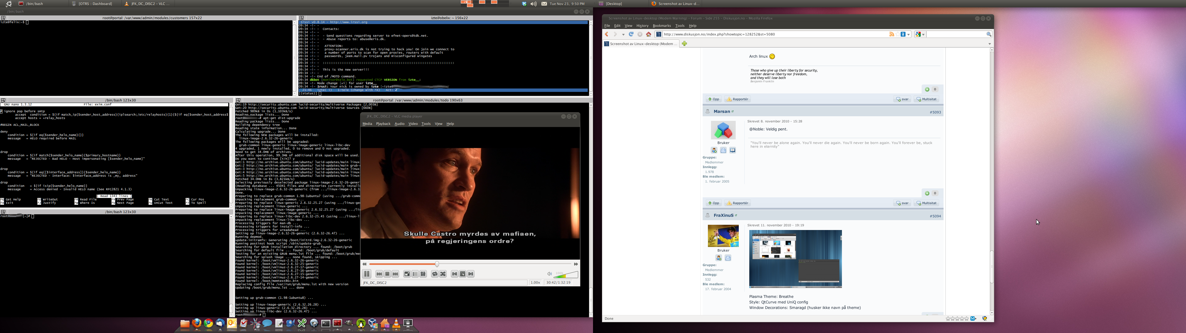Click VLC previous media button
This screenshot has height=333, width=1186.
(379, 274)
